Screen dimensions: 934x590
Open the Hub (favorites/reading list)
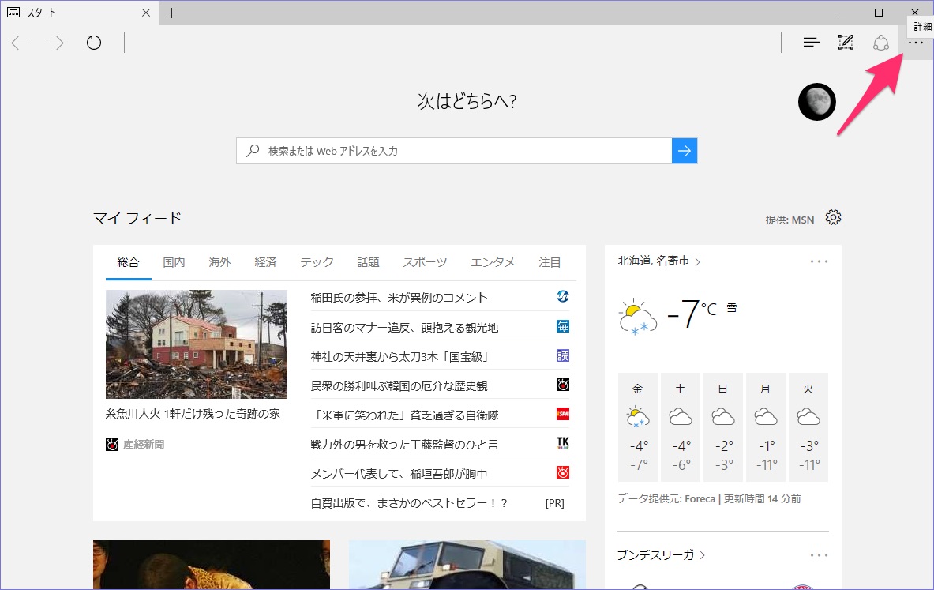tap(811, 43)
